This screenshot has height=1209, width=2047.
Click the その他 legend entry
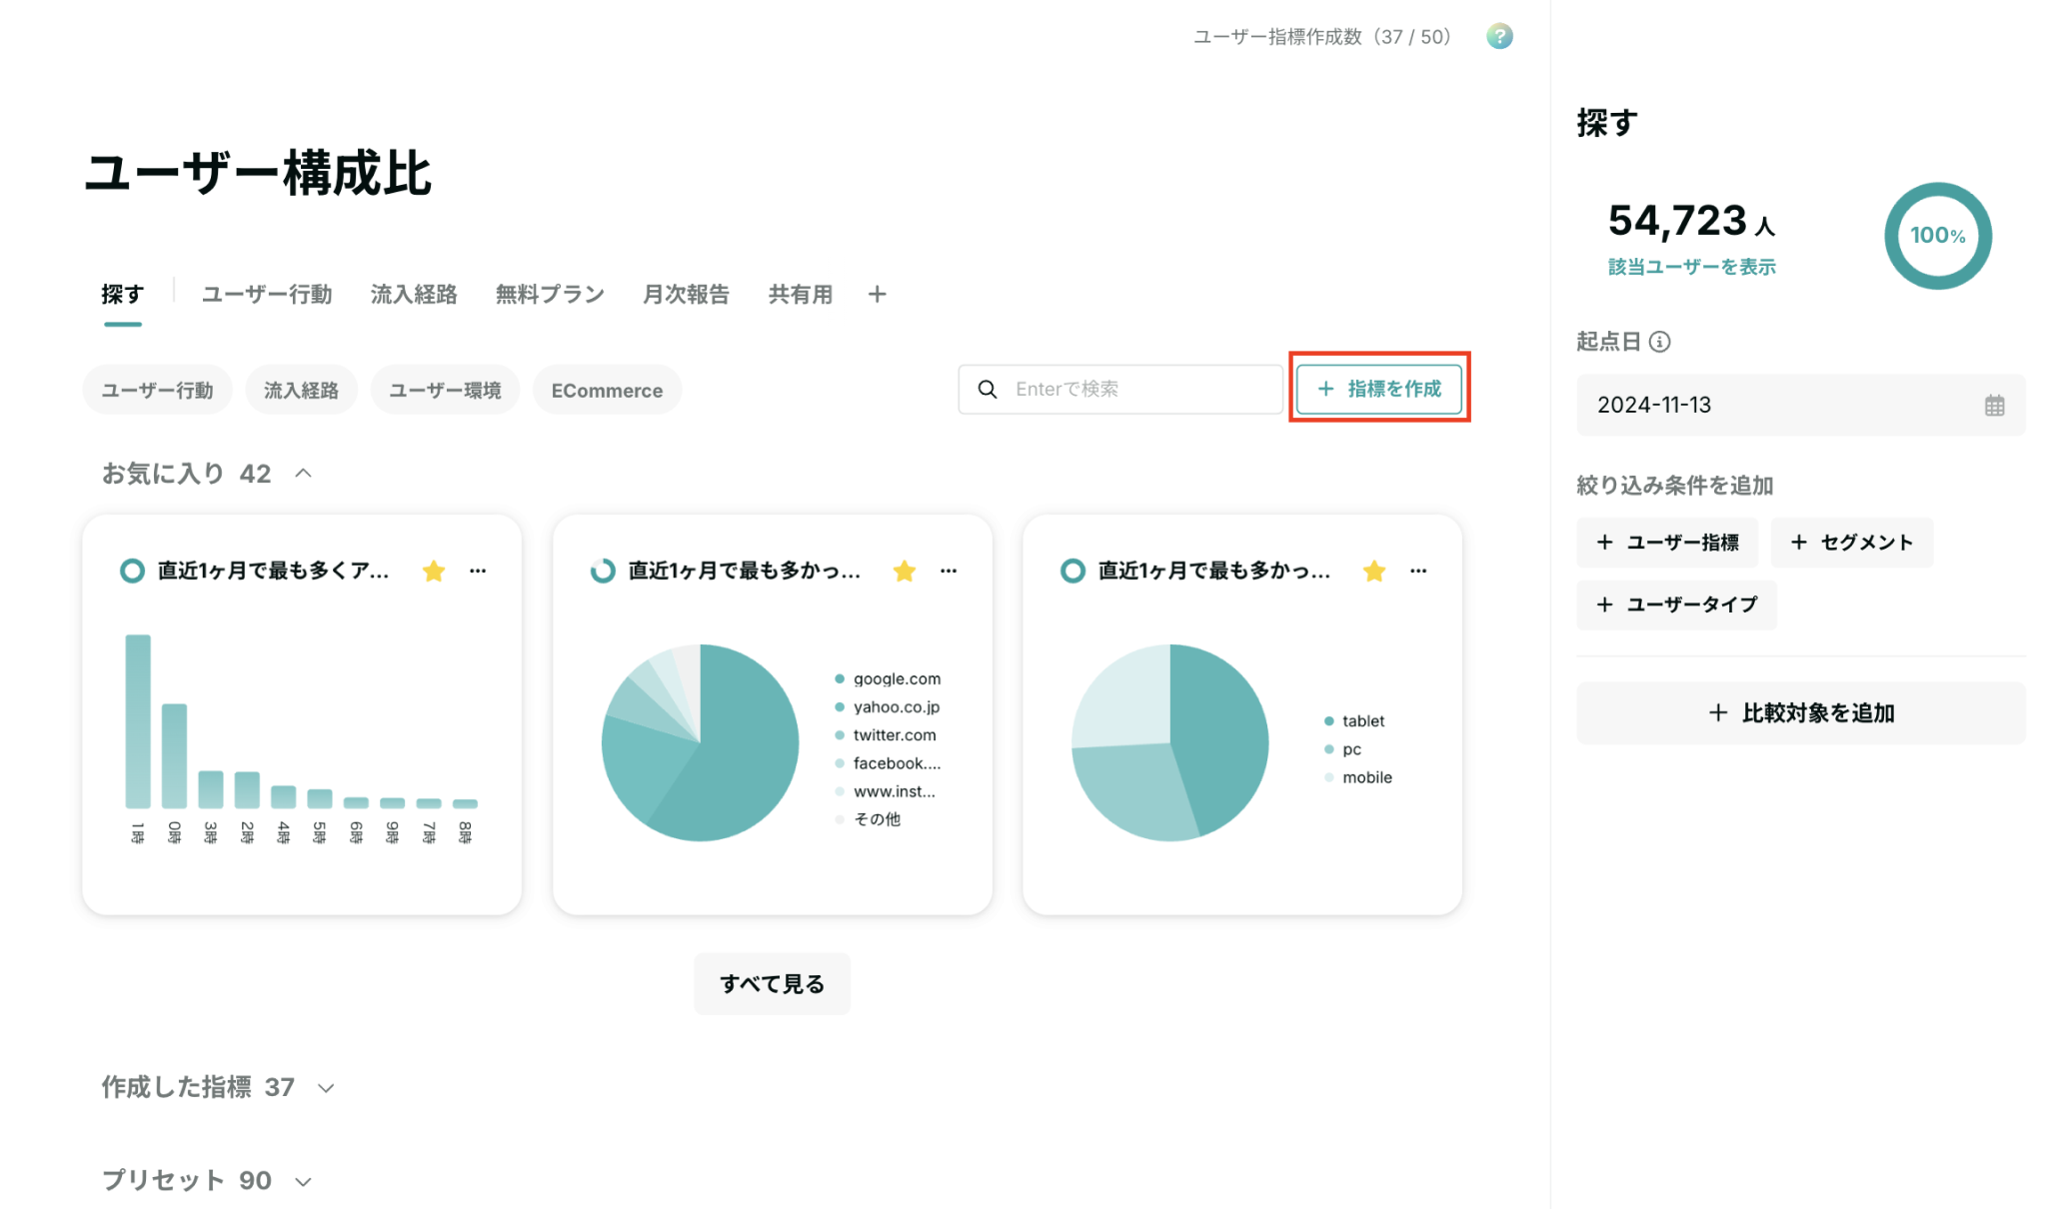coord(868,819)
